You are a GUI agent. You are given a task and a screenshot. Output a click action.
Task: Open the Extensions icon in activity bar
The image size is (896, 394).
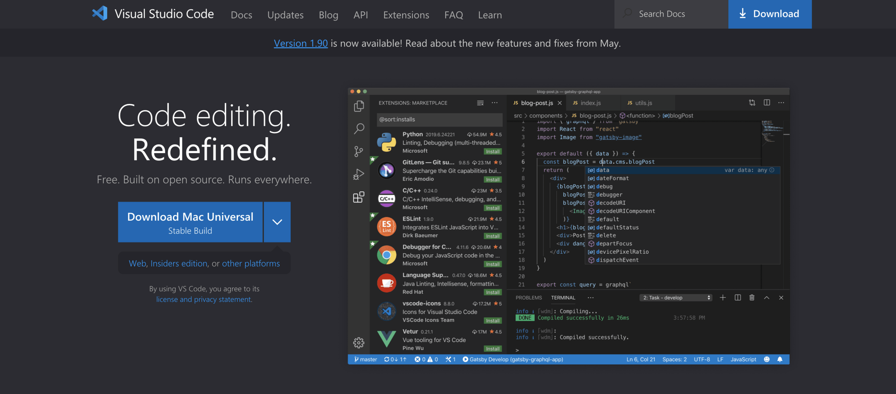tap(358, 197)
